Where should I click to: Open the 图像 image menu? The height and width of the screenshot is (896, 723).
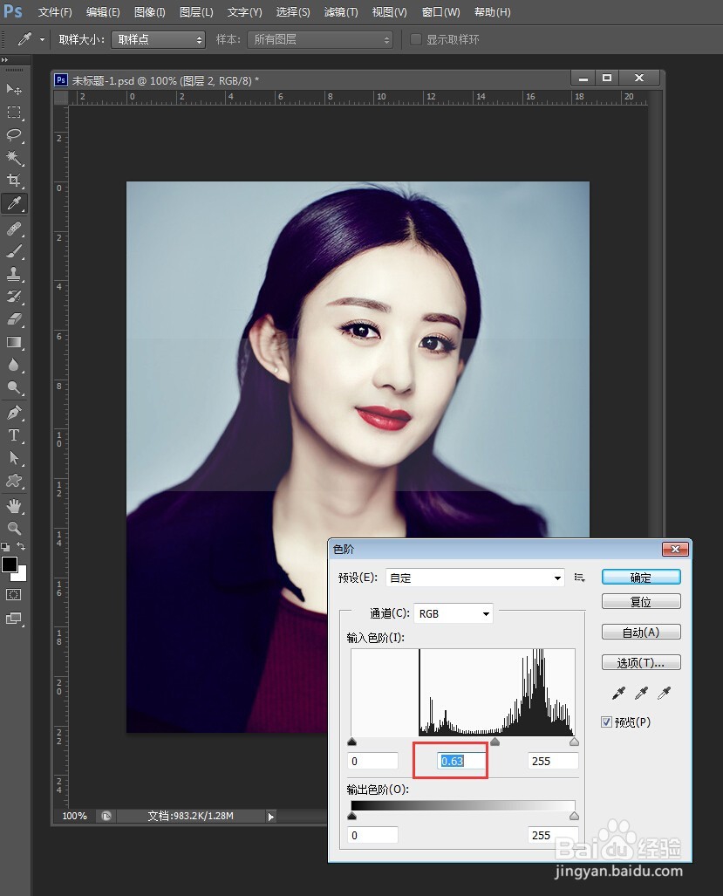pos(148,12)
